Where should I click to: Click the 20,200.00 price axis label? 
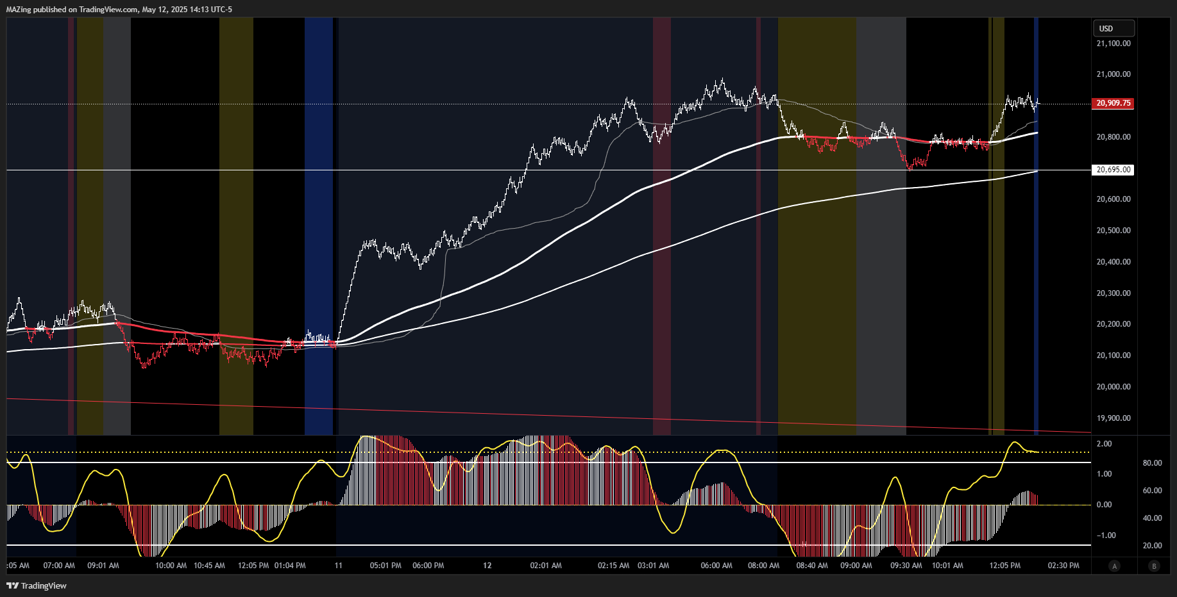point(1113,324)
